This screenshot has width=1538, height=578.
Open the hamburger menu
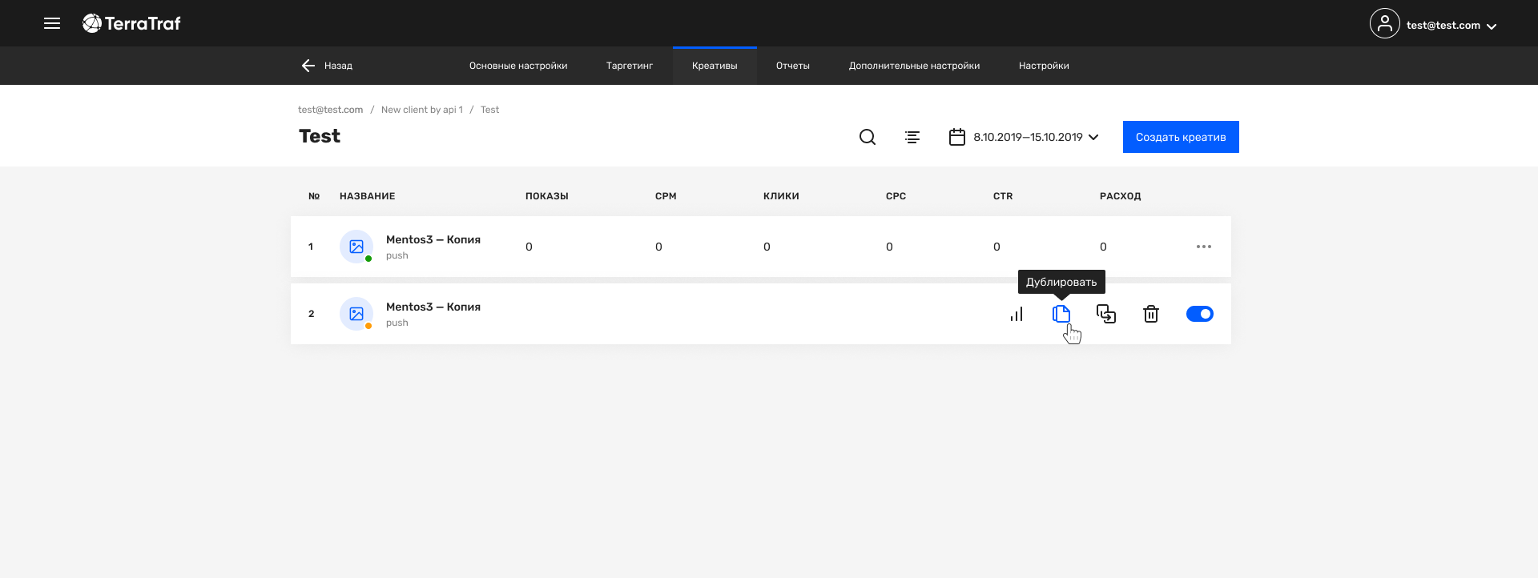(52, 23)
